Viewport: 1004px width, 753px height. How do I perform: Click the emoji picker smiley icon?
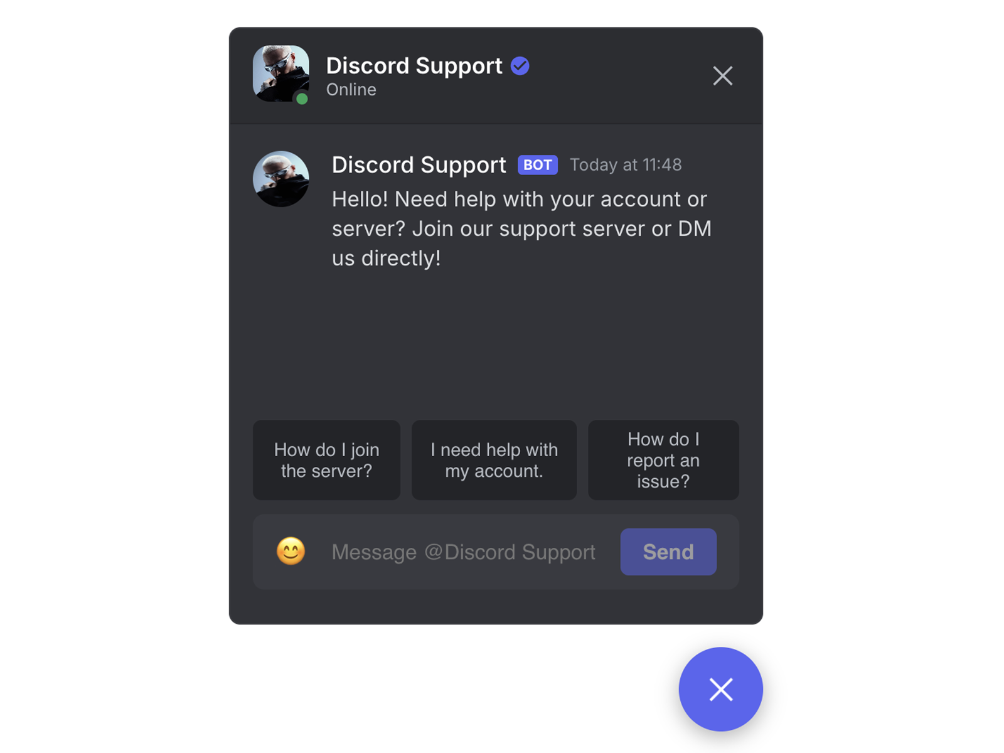[291, 552]
